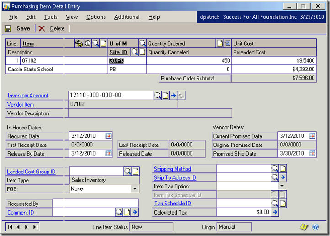Open Tax Schedule ID lookup magnifier

click(x=275, y=204)
